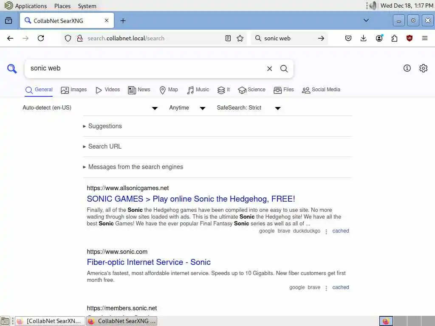
Task: Click the https://www.allsonicgames.net URL
Action: [128, 188]
